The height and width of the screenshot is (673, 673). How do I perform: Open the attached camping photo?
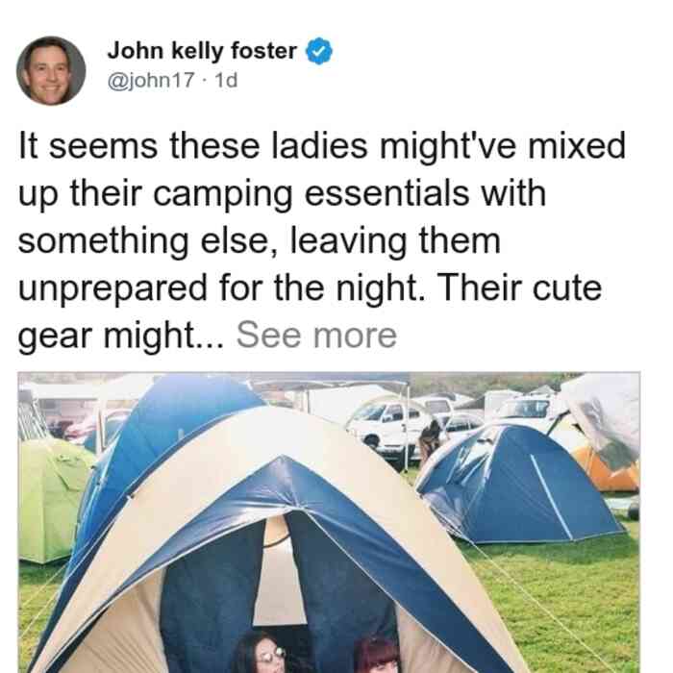pyautogui.click(x=329, y=522)
